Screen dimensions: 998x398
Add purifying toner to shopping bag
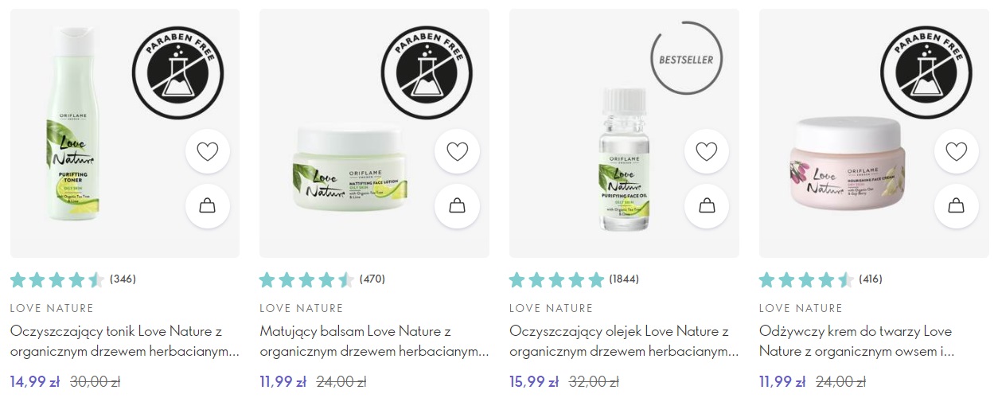tap(207, 207)
